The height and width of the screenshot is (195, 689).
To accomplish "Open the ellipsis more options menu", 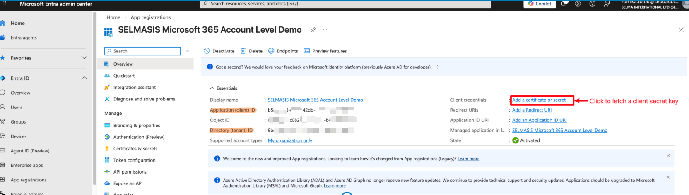I will pos(325,30).
